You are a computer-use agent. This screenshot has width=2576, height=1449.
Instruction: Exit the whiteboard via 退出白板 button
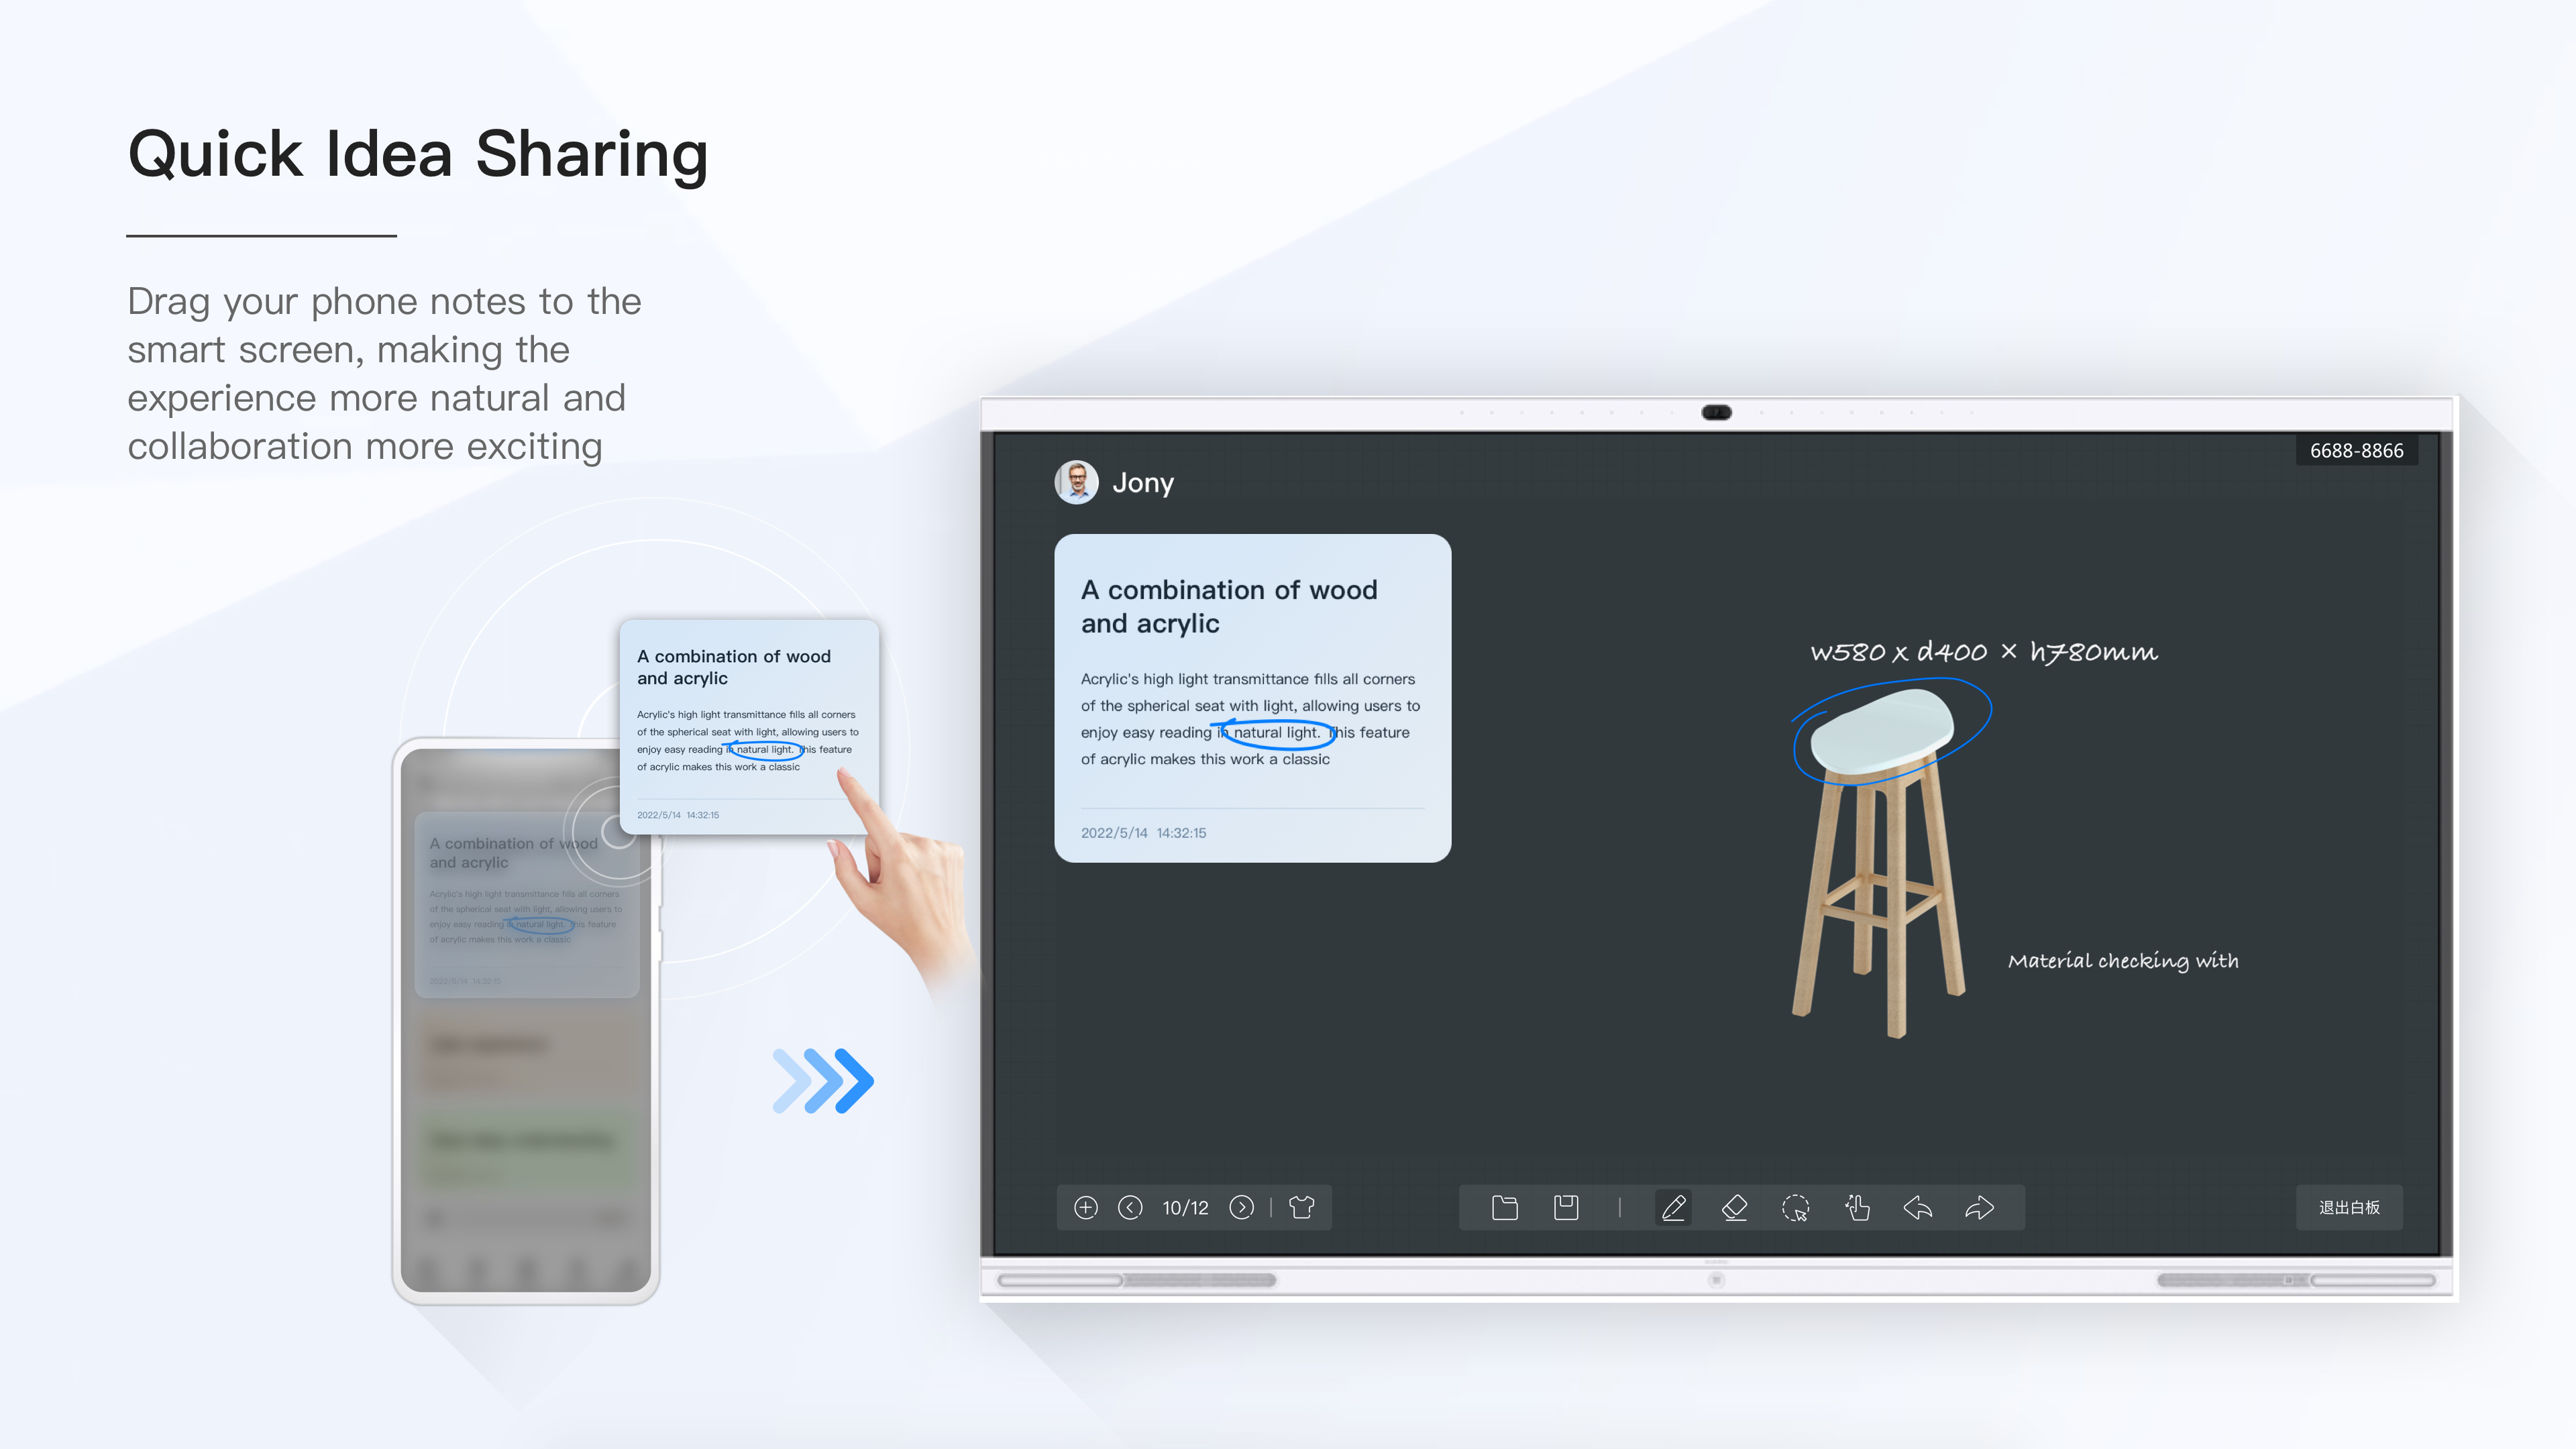click(x=2349, y=1207)
